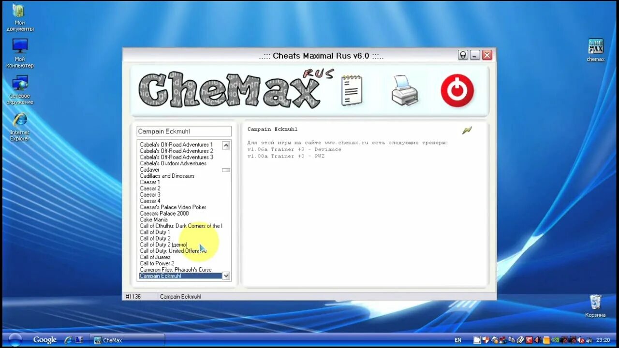Click the EN language indicator
Viewport: 619px width, 348px height.
click(x=458, y=340)
